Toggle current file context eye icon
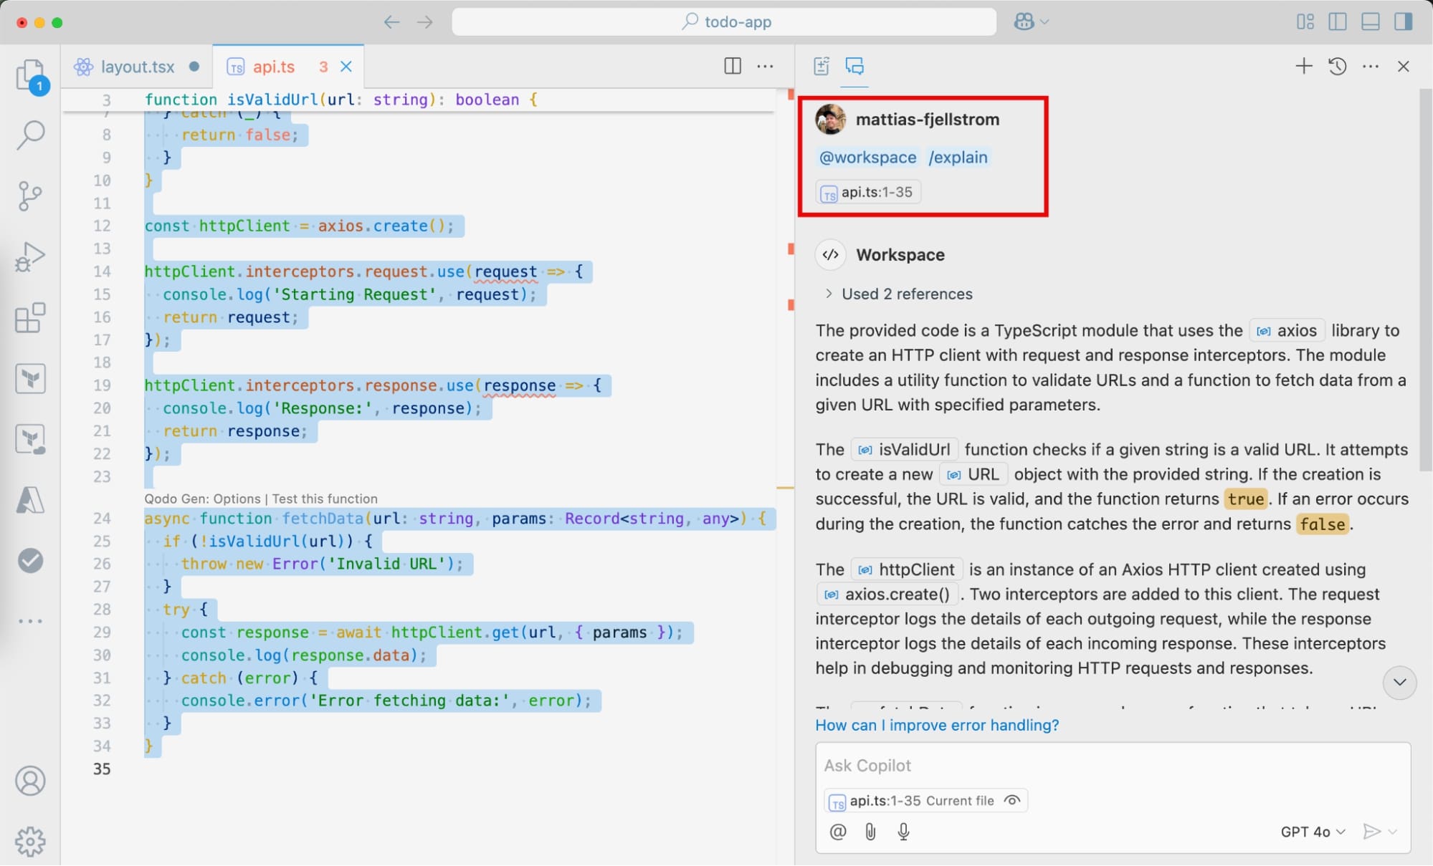This screenshot has width=1433, height=866. click(1012, 801)
